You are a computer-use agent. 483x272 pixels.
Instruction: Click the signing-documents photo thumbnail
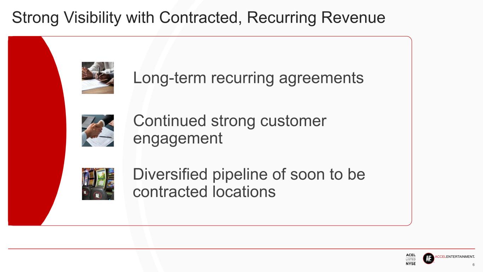click(x=98, y=78)
